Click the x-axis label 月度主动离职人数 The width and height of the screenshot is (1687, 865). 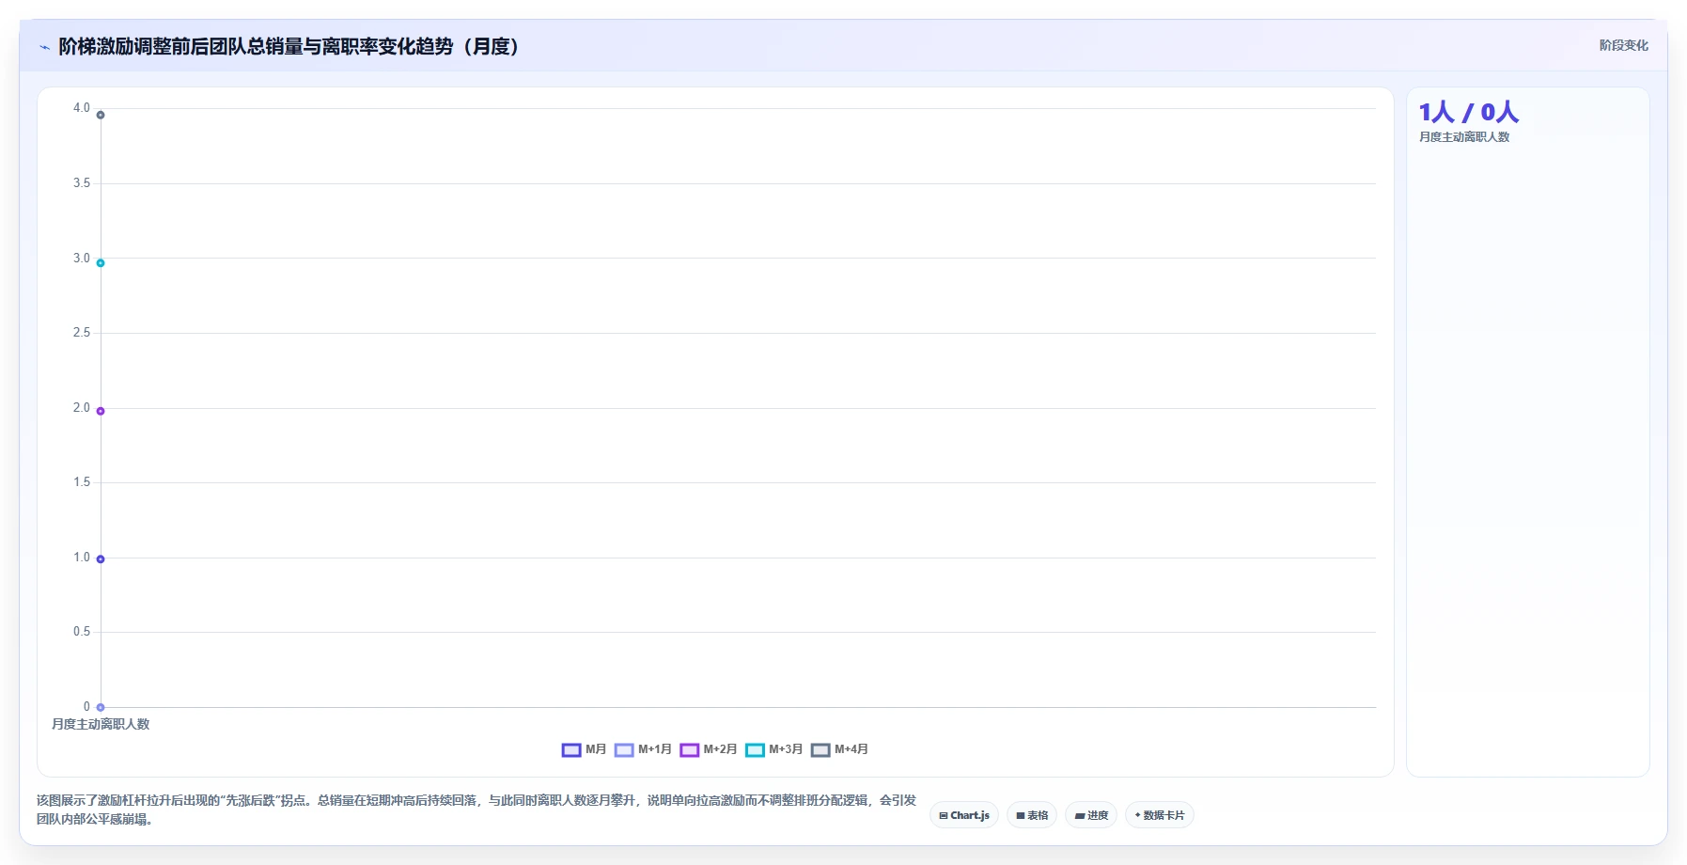[x=101, y=724]
